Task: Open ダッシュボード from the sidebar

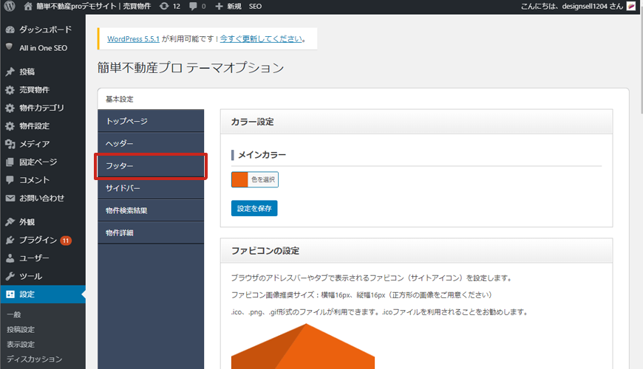Action: point(45,30)
